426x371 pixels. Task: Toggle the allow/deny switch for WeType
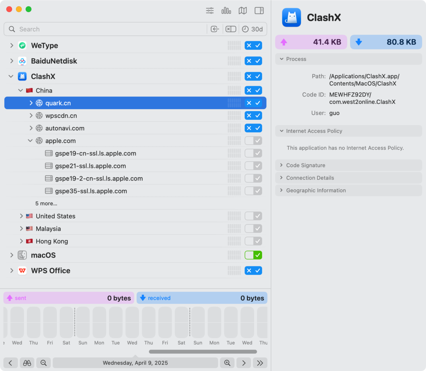253,45
